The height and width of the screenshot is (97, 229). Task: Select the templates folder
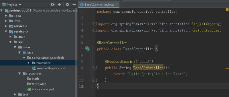coord(39,84)
